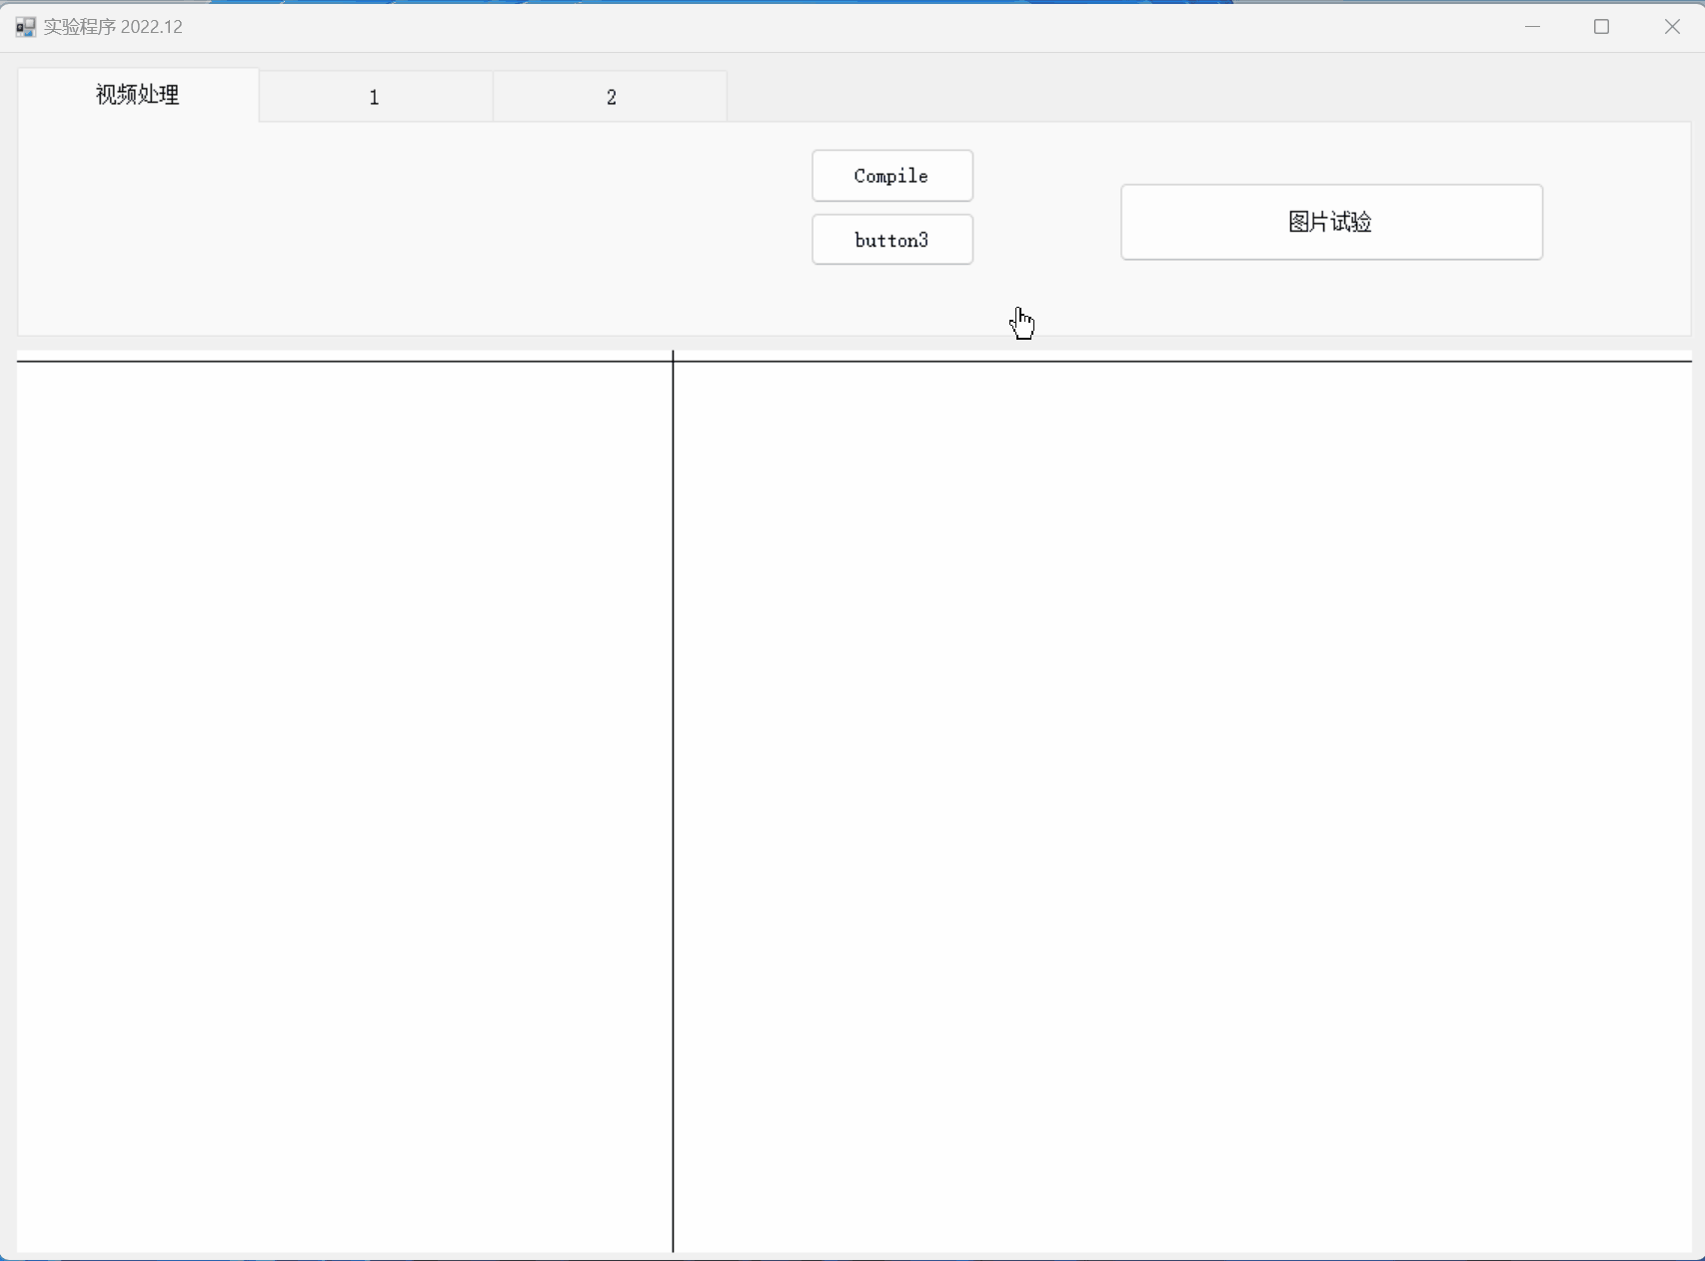
Task: Maximize the 实验程序 window
Action: 1601,27
